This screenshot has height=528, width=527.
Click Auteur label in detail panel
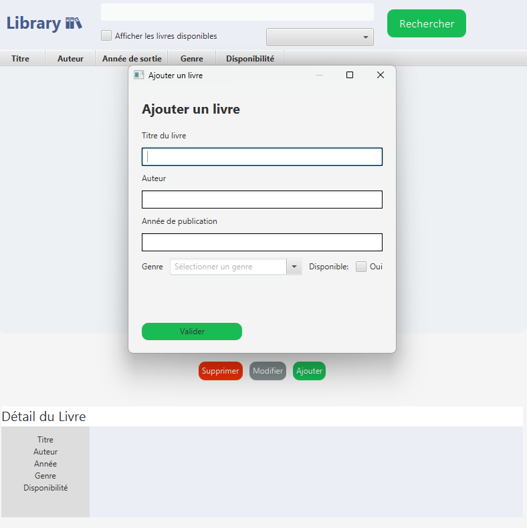click(x=45, y=452)
